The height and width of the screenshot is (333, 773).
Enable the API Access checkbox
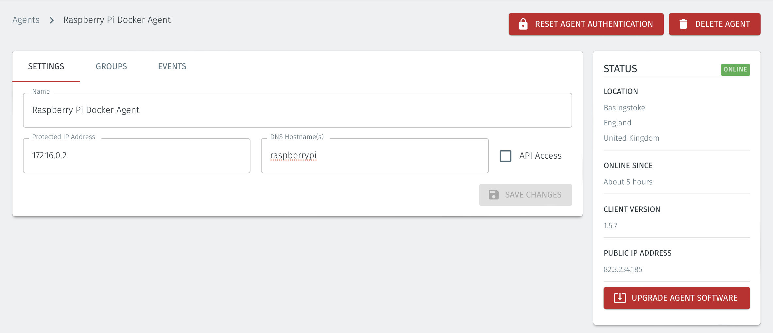coord(506,156)
